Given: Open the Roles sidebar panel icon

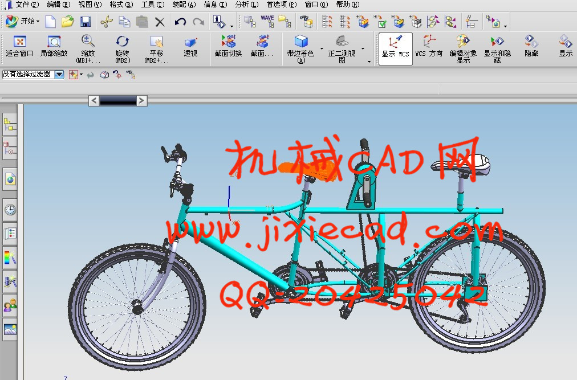Looking at the screenshot, I should 10,305.
